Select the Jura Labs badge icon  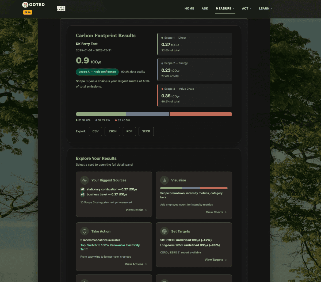coord(61,8)
